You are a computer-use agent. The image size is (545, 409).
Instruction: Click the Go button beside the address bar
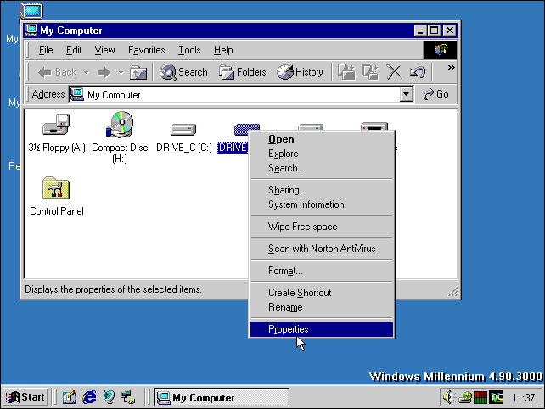pyautogui.click(x=436, y=94)
